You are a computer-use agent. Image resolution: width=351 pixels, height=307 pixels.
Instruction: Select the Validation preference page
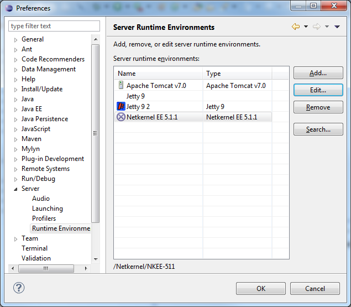pos(36,258)
